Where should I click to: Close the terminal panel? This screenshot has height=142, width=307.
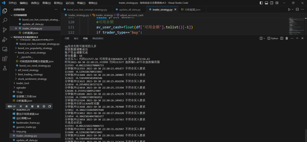click(x=302, y=38)
